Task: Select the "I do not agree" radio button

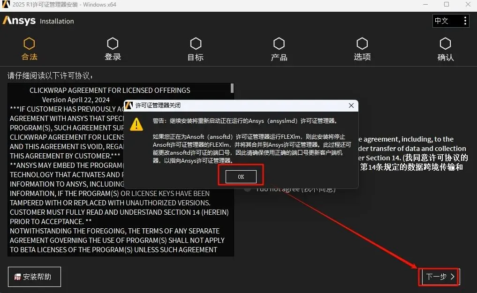Action: tap(247, 189)
